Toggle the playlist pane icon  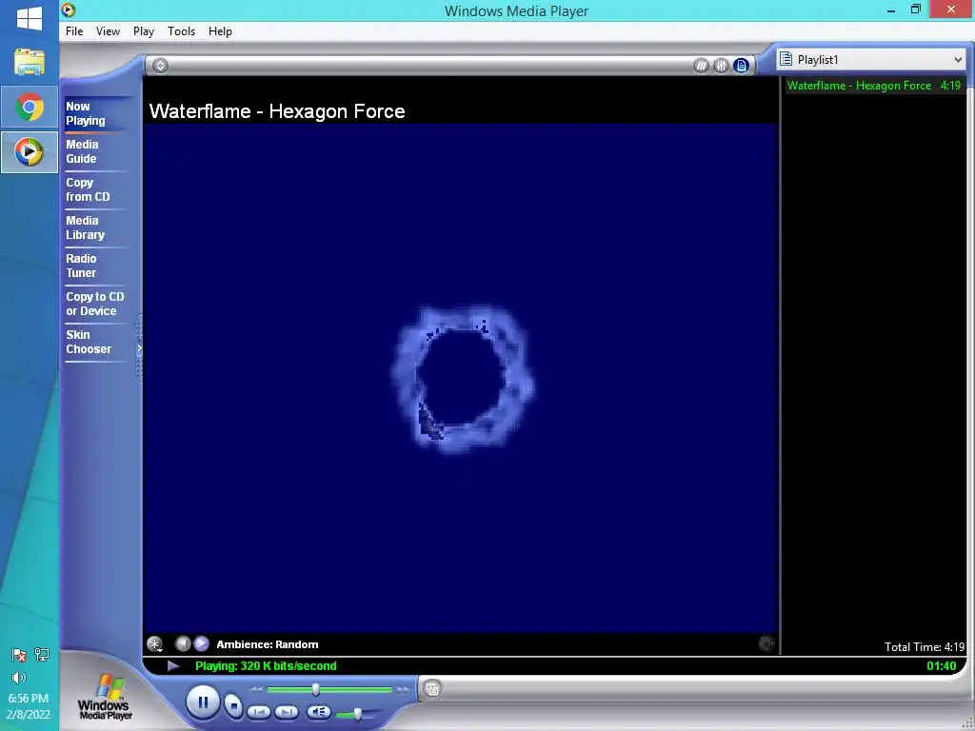(x=741, y=66)
